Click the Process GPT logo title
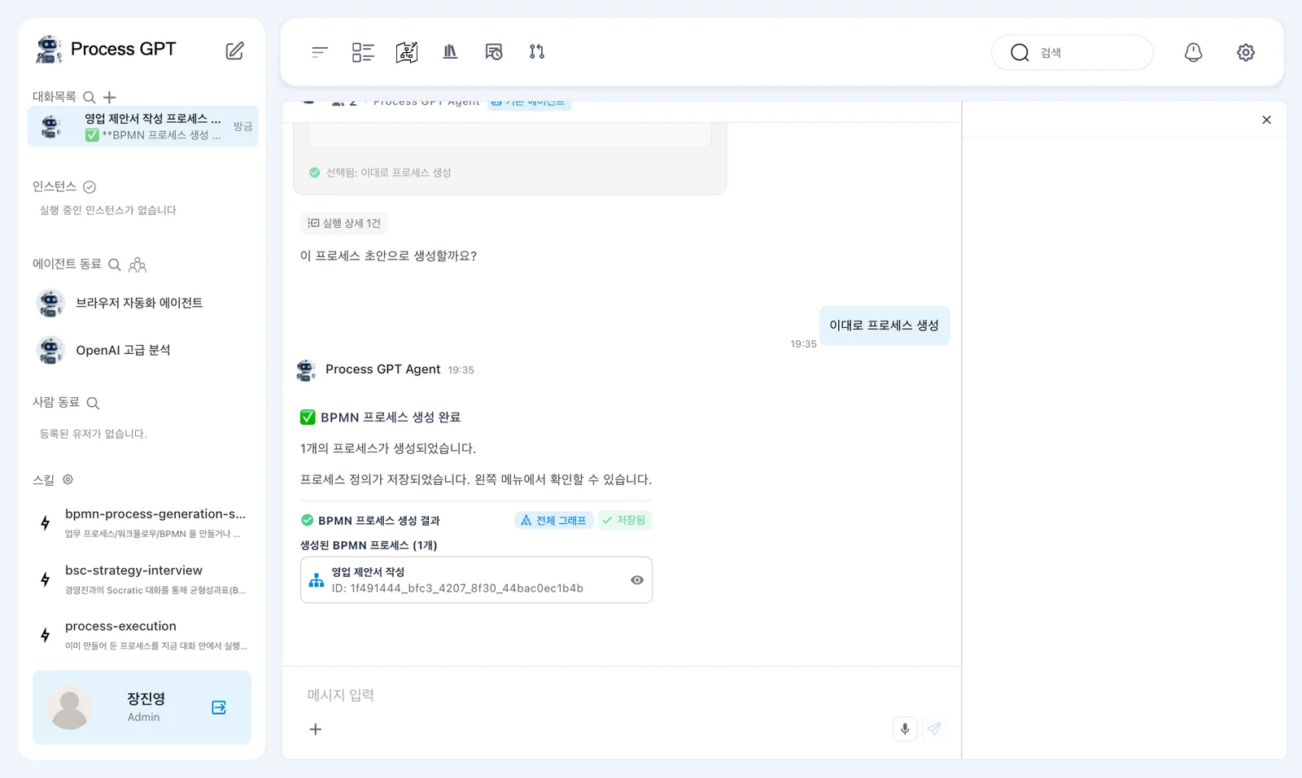The width and height of the screenshot is (1302, 778). (106, 50)
